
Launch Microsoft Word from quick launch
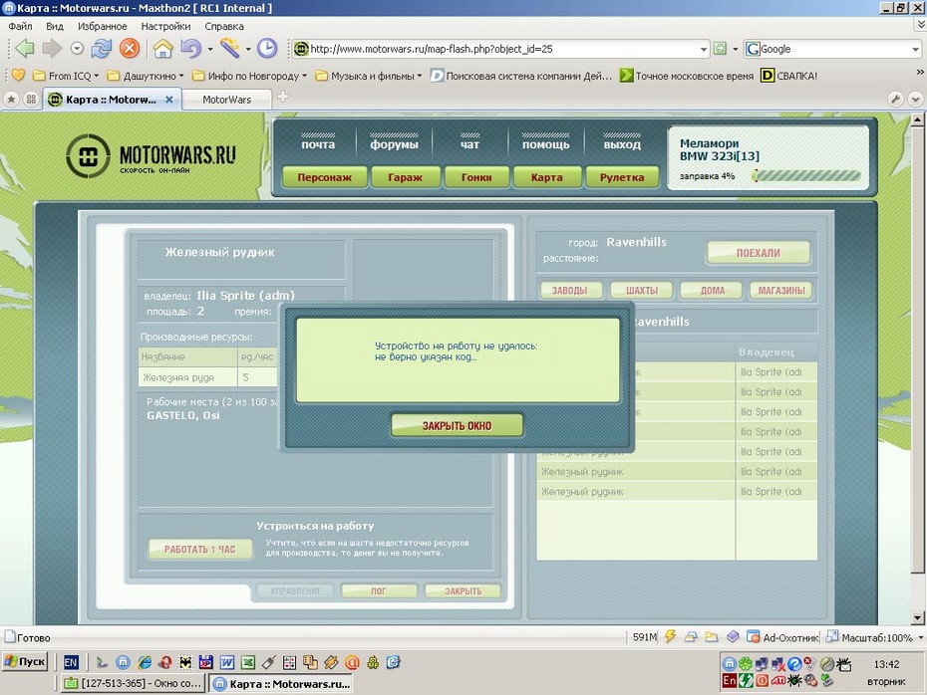point(227,662)
